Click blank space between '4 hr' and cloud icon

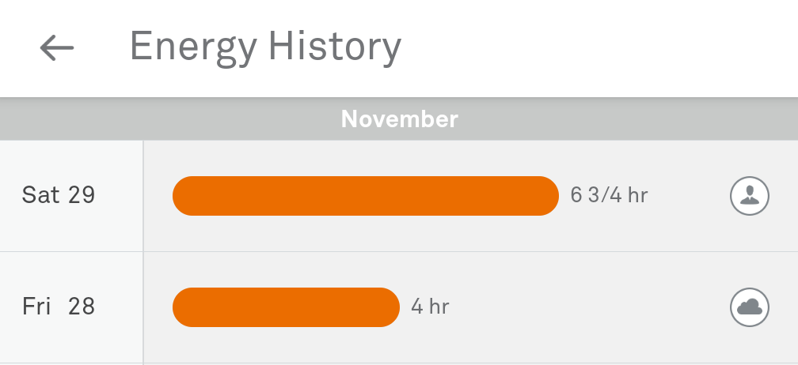coord(586,307)
